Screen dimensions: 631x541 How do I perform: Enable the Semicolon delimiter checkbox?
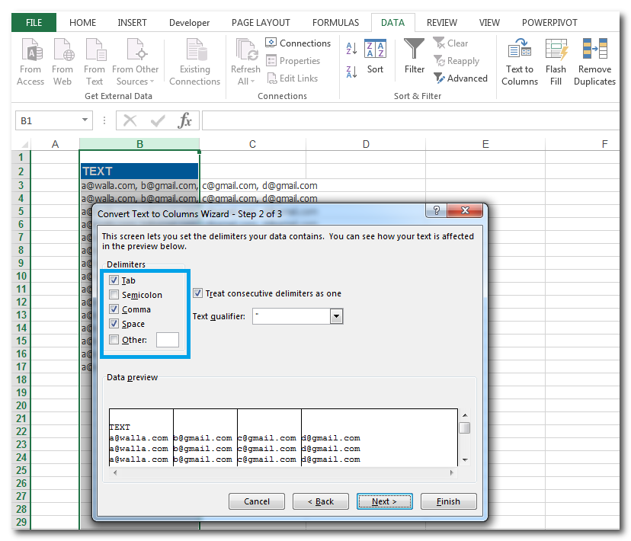click(x=114, y=295)
